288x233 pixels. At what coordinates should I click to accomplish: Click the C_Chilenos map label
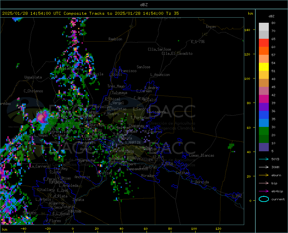click(33, 91)
